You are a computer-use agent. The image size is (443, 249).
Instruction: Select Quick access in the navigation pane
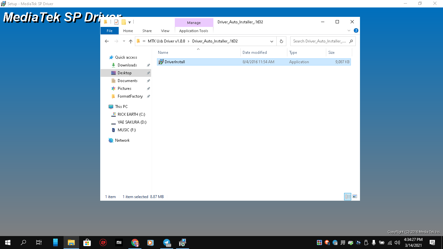point(126,57)
